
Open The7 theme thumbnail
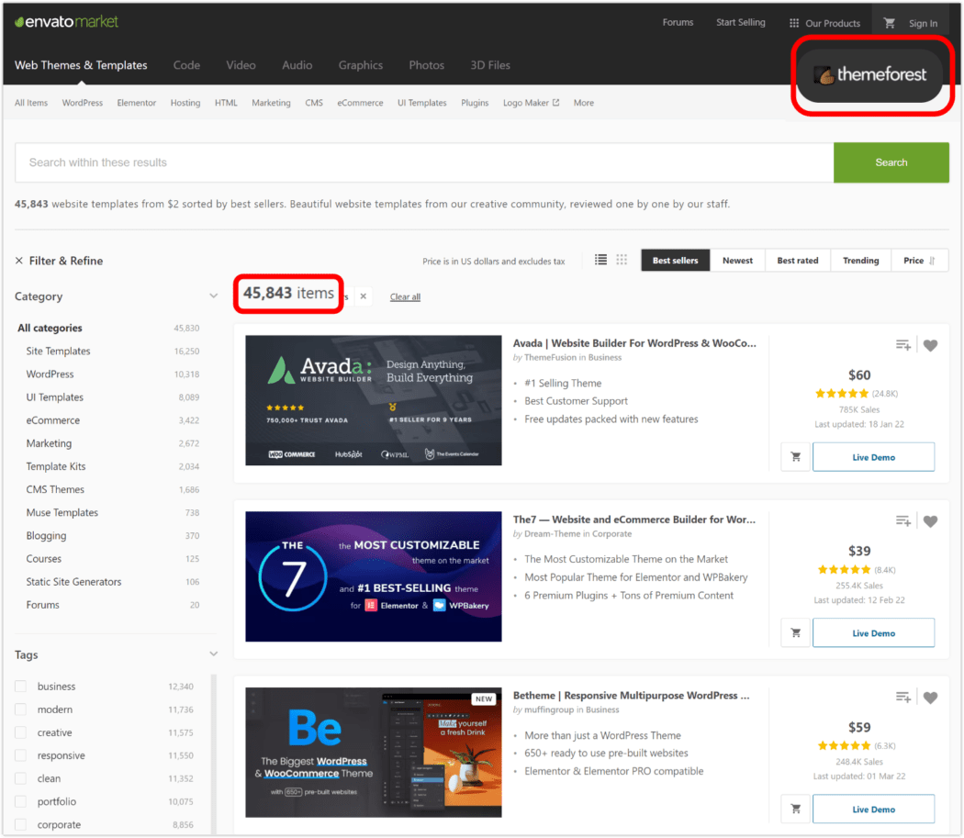(373, 576)
